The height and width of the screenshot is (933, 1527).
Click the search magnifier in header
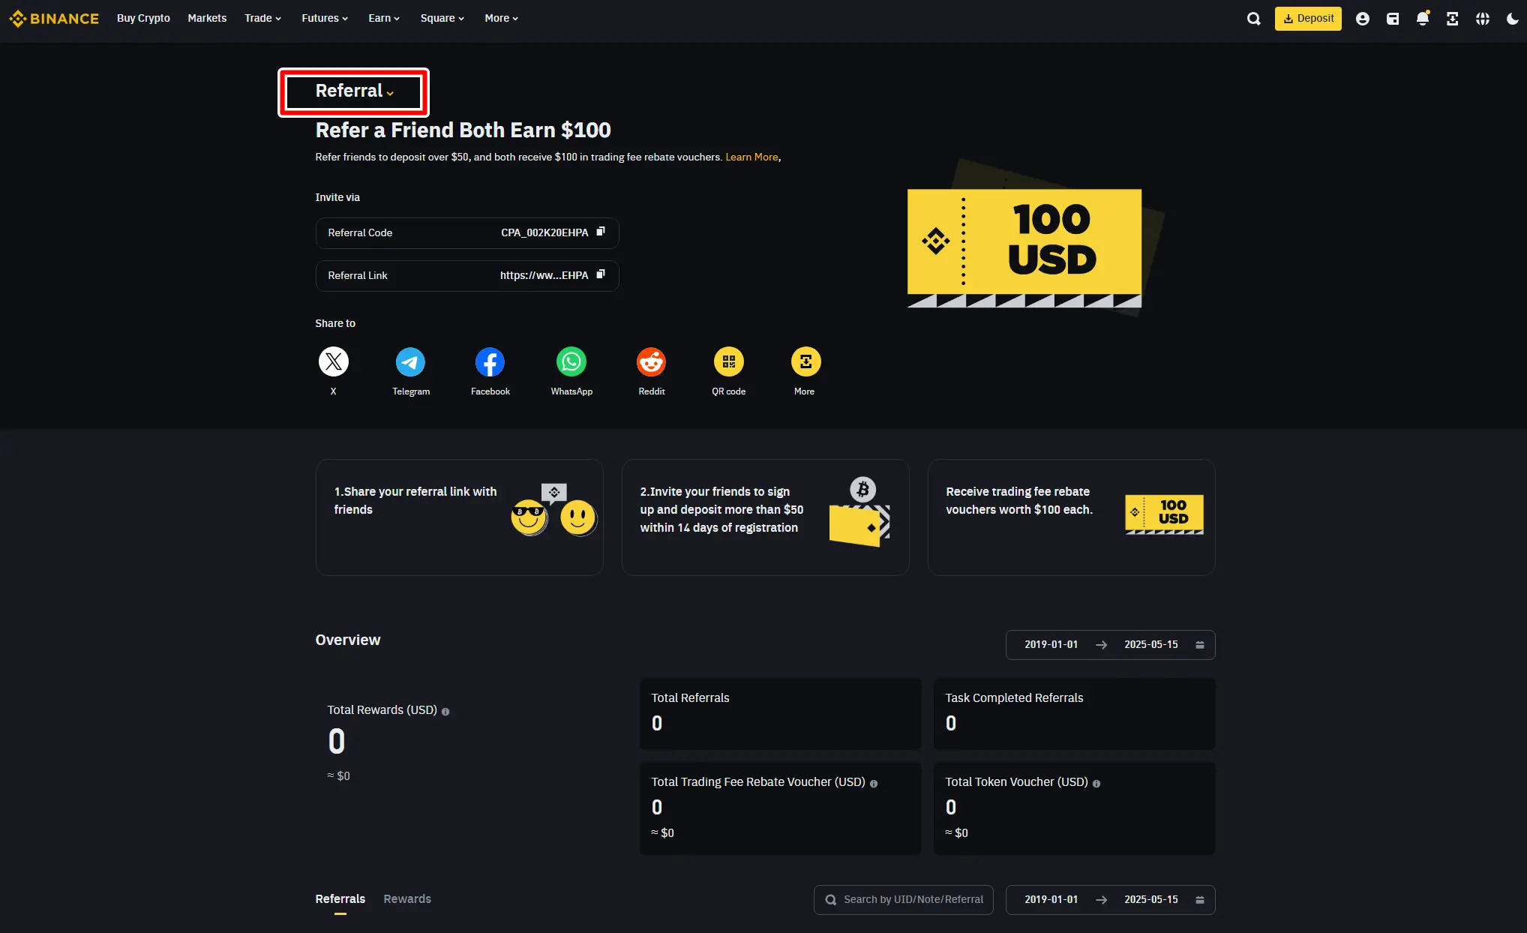point(1253,19)
